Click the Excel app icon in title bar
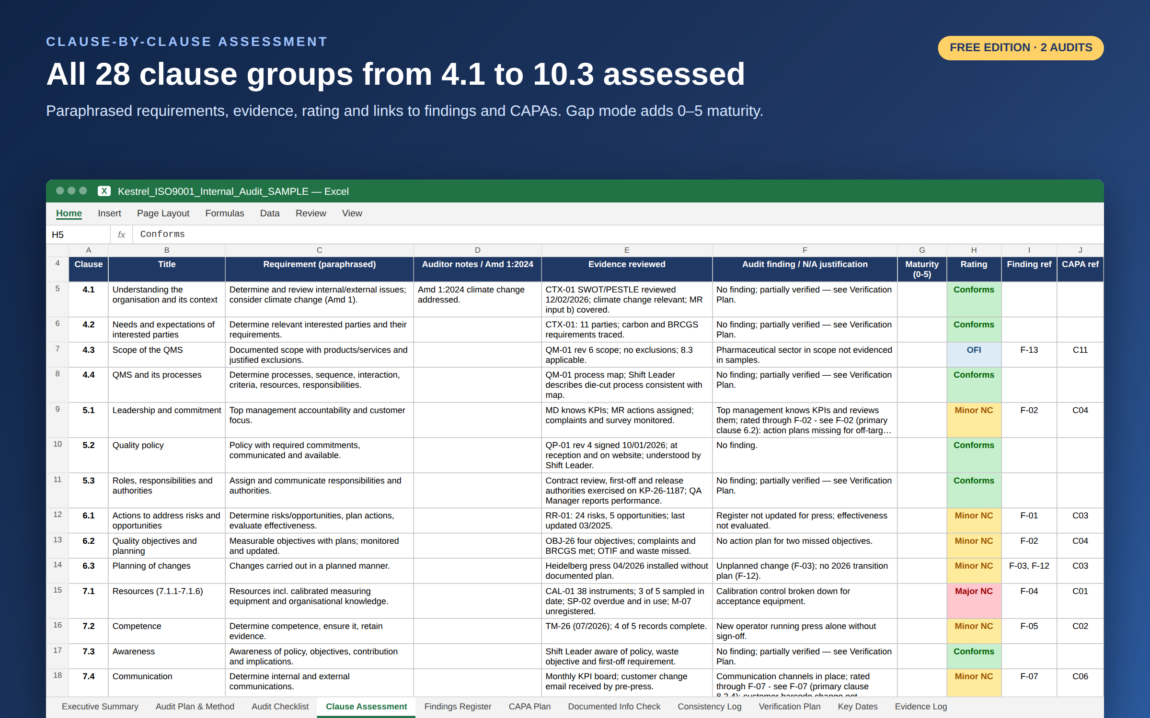Image resolution: width=1150 pixels, height=718 pixels. tap(104, 191)
